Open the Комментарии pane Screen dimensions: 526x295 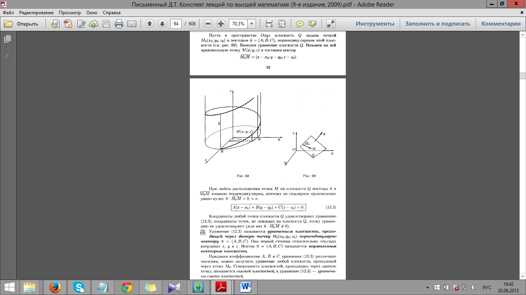tap(501, 24)
